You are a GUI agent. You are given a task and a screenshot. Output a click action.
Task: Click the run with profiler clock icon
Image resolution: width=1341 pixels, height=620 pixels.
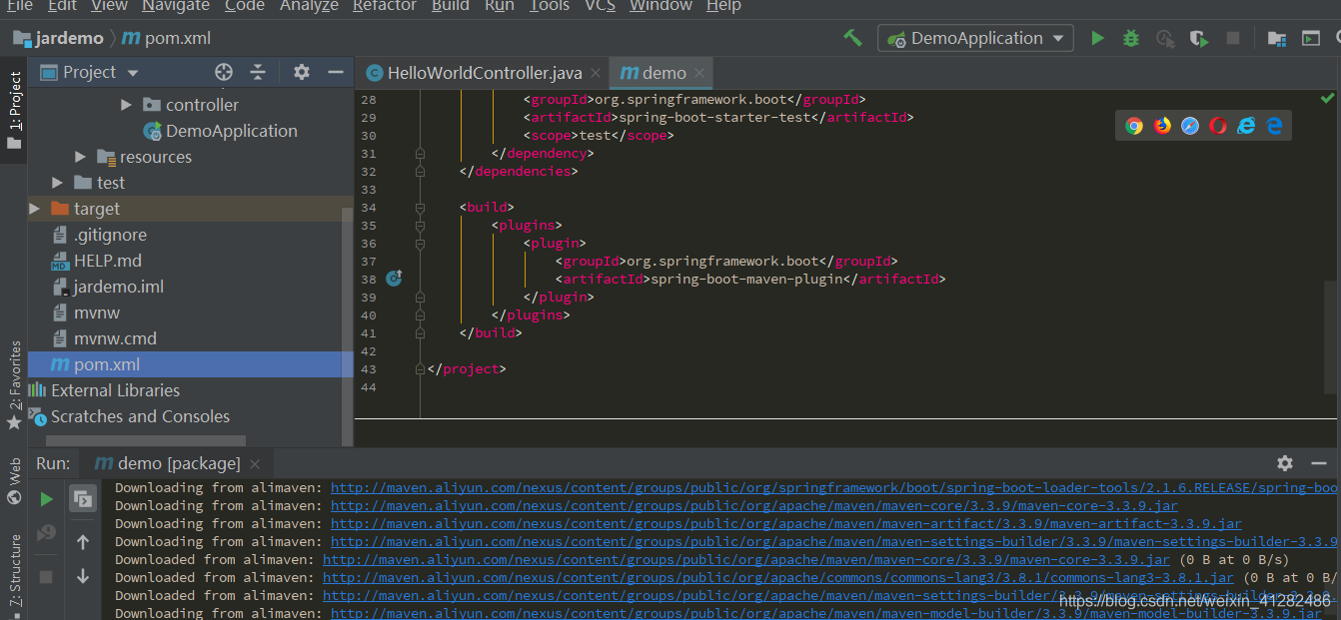(1165, 38)
